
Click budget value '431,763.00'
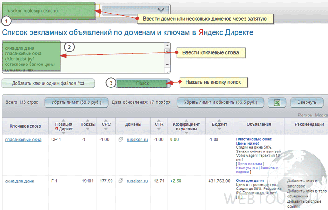pos(219,181)
